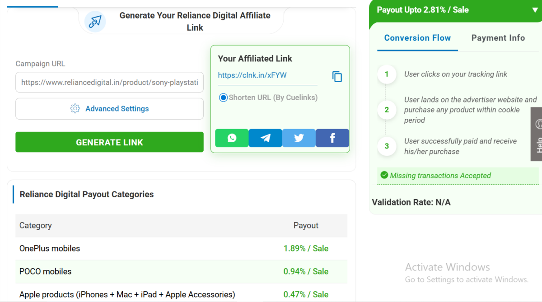Share link via Telegram icon
This screenshot has height=302, width=542.
266,138
